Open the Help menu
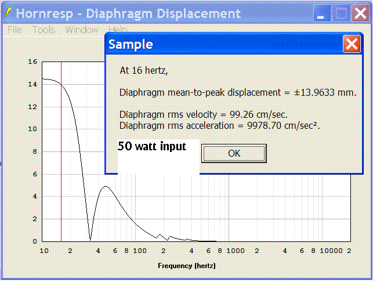This screenshot has height=282, width=373. (x=118, y=30)
